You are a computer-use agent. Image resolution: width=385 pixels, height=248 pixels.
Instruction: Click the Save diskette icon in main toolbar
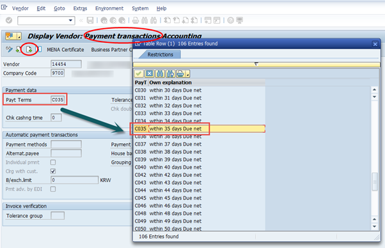(90, 20)
